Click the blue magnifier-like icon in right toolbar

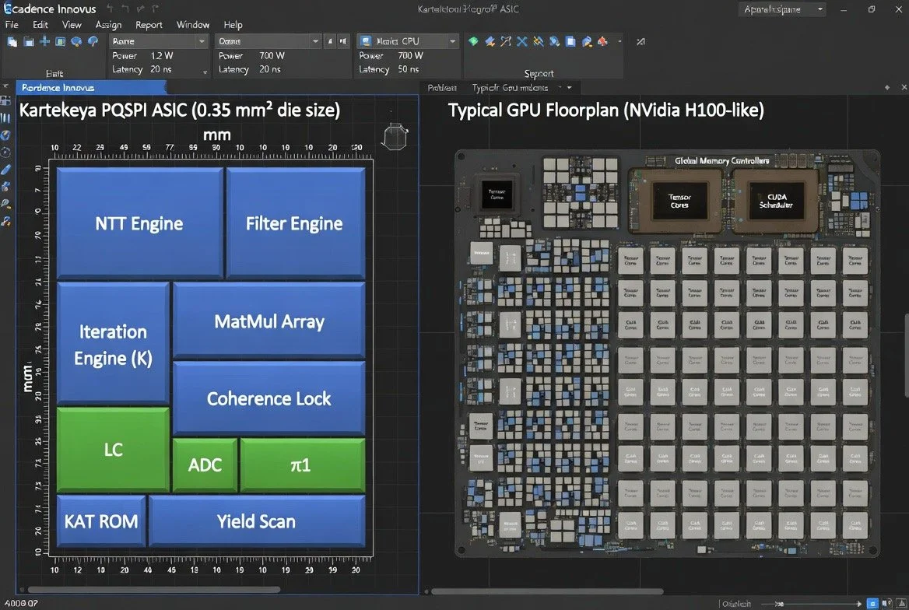point(554,41)
